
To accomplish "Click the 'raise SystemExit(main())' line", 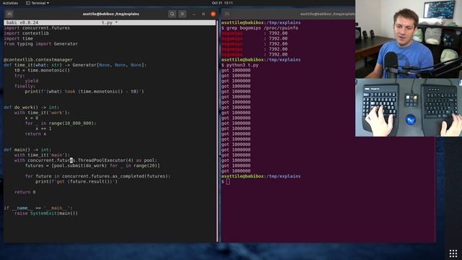I will point(46,214).
